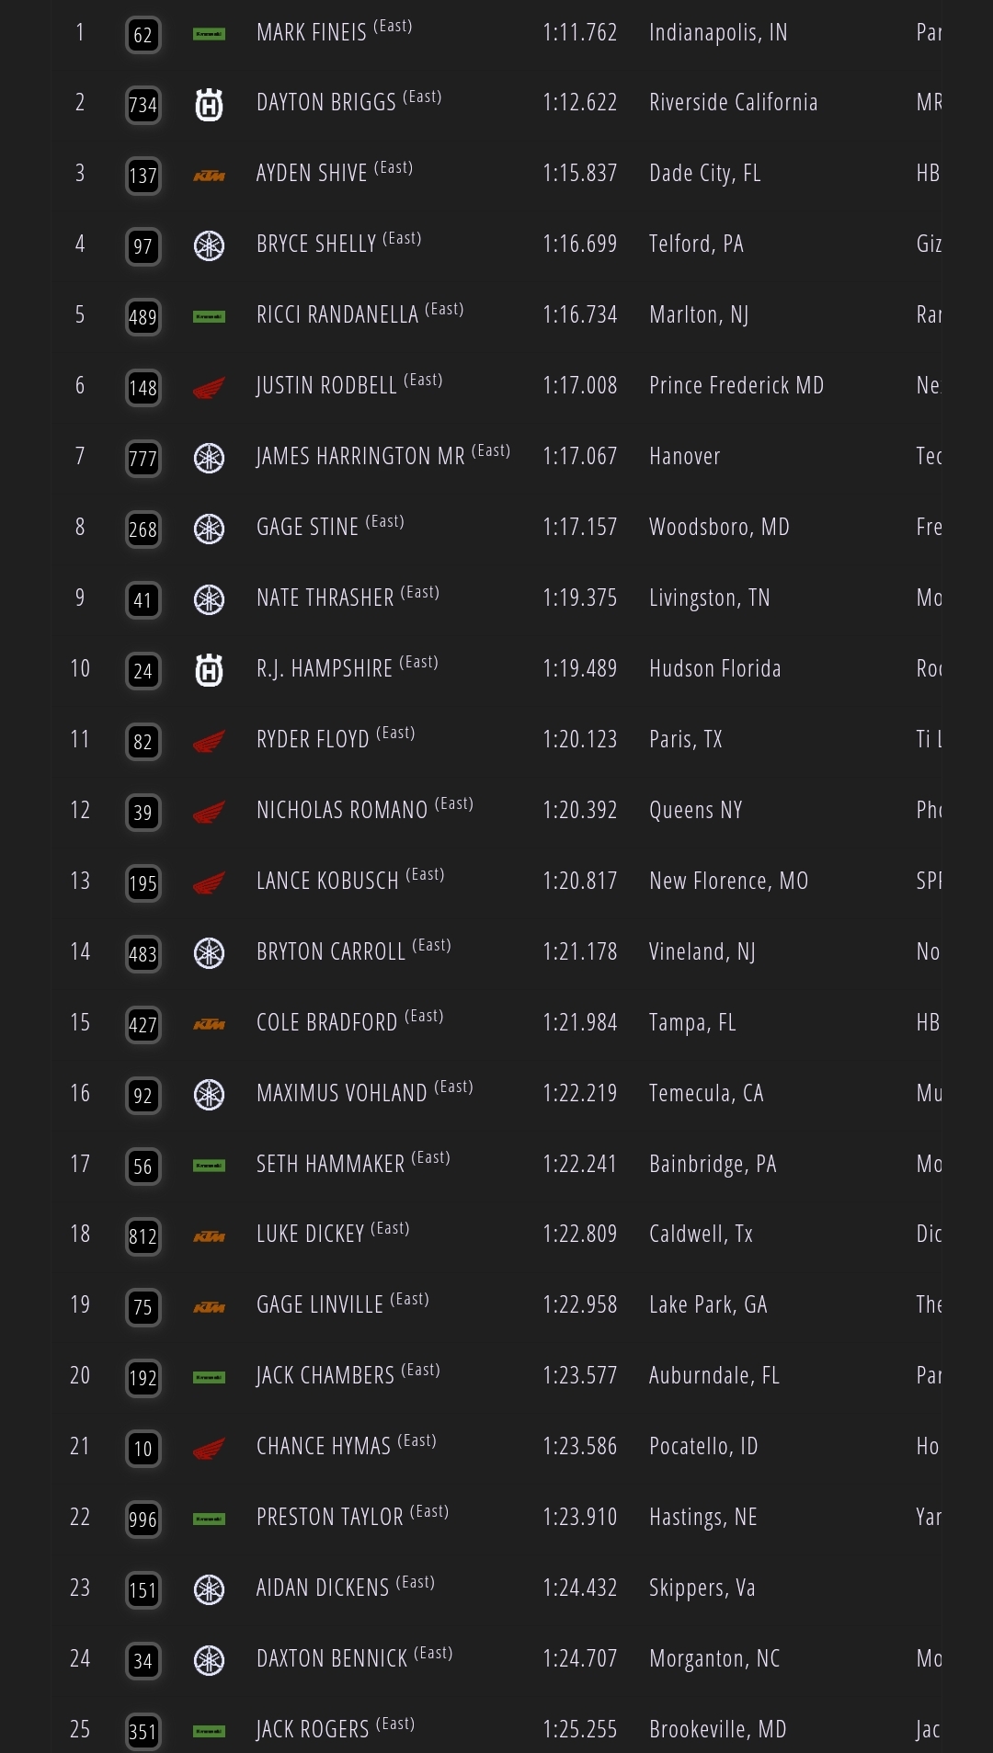The width and height of the screenshot is (993, 1753).
Task: Click the KTM logo beside Ayden Shive
Action: 209,176
